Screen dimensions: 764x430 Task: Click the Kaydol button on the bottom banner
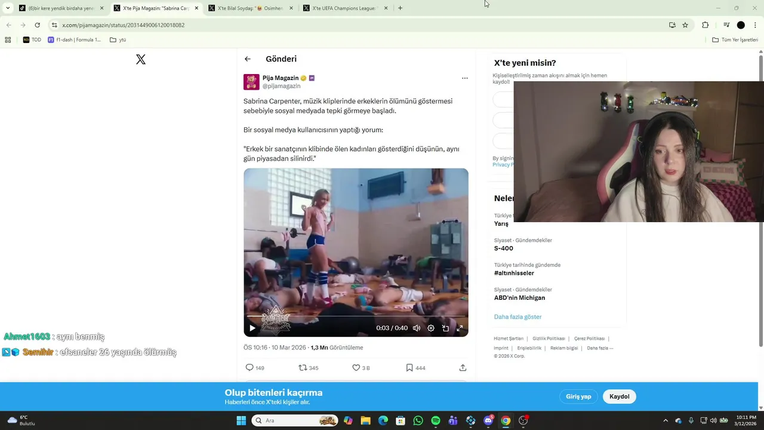pyautogui.click(x=620, y=397)
